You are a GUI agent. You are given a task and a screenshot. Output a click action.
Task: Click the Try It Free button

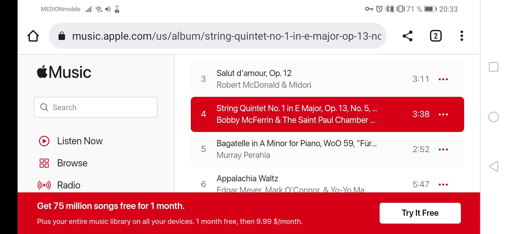point(420,213)
